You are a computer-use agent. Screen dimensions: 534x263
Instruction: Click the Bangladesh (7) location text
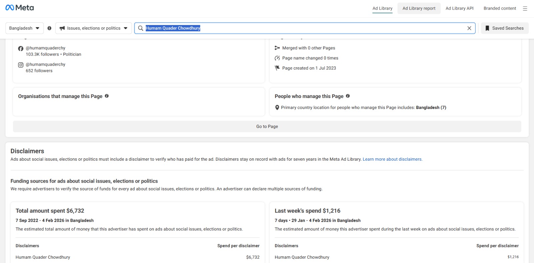[x=431, y=108]
